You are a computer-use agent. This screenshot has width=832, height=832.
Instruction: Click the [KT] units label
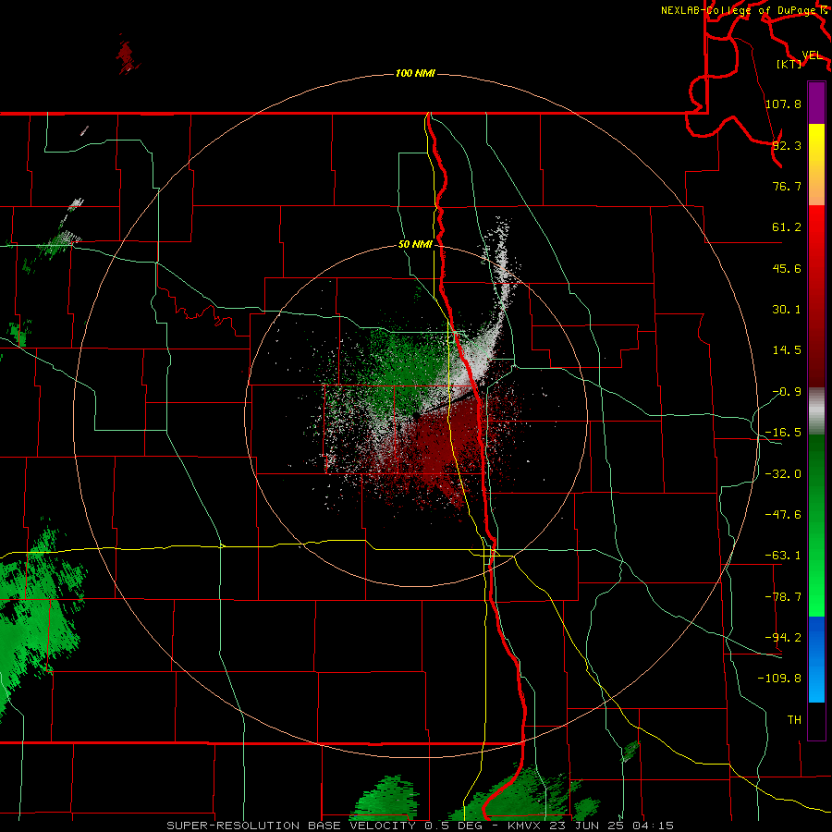pos(789,64)
